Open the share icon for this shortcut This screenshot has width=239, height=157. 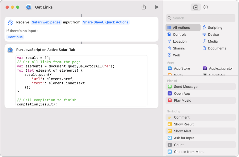click(144, 7)
